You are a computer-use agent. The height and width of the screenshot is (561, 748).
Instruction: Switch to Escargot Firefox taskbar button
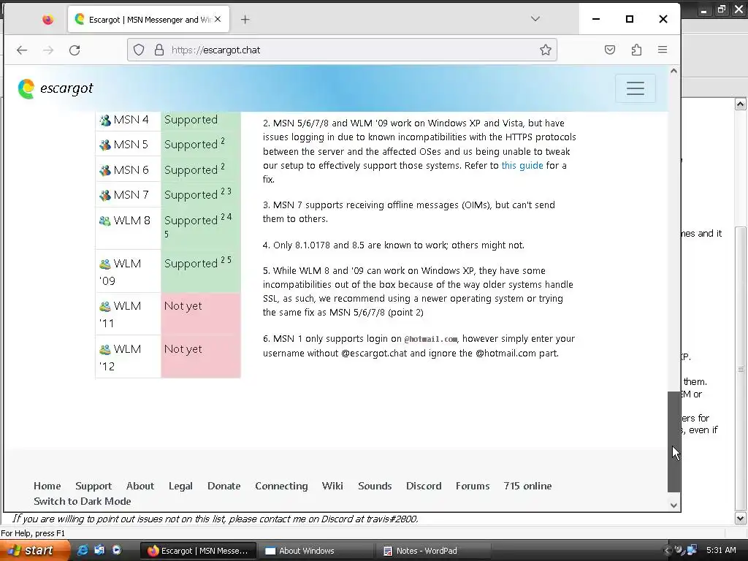coord(198,551)
